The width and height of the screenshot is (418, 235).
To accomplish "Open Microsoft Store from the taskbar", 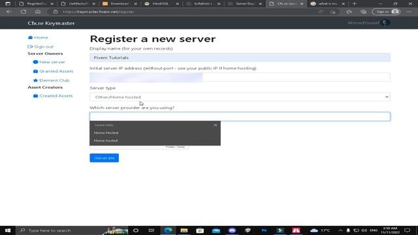I will click(x=200, y=230).
